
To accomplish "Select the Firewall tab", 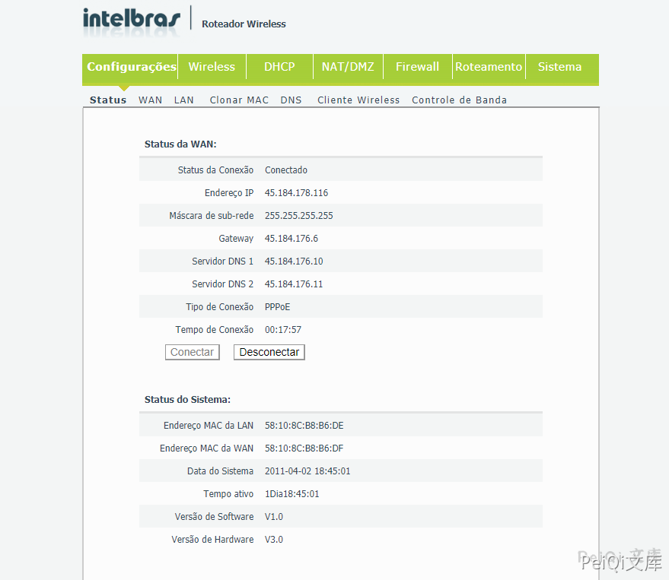I will (417, 67).
